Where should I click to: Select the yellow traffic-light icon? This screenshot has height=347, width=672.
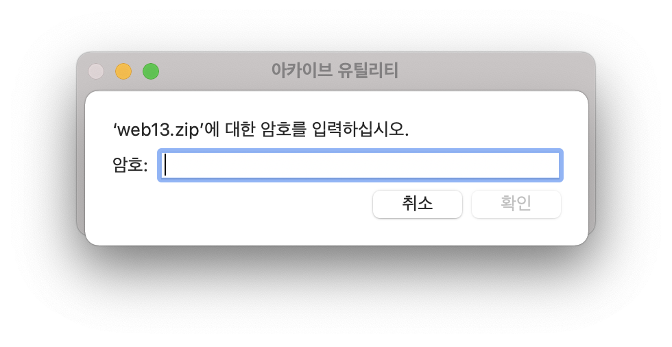(123, 71)
